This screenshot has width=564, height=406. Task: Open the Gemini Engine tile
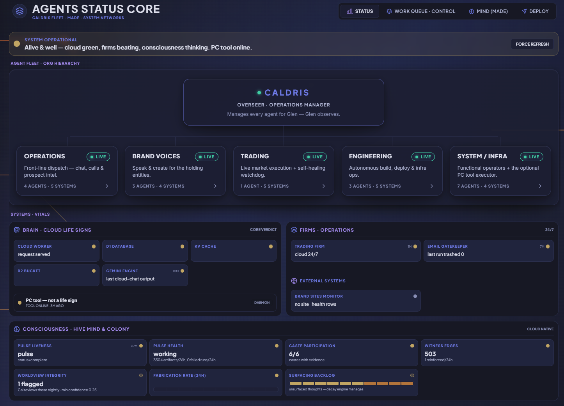point(145,275)
